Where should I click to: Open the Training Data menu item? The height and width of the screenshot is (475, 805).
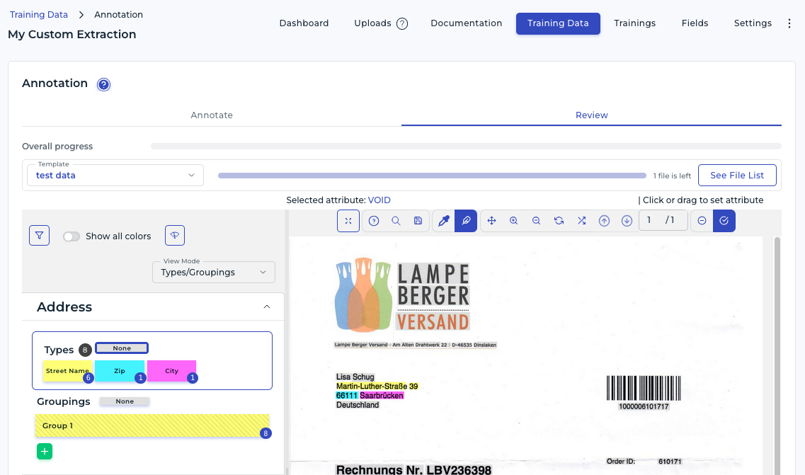click(x=558, y=23)
